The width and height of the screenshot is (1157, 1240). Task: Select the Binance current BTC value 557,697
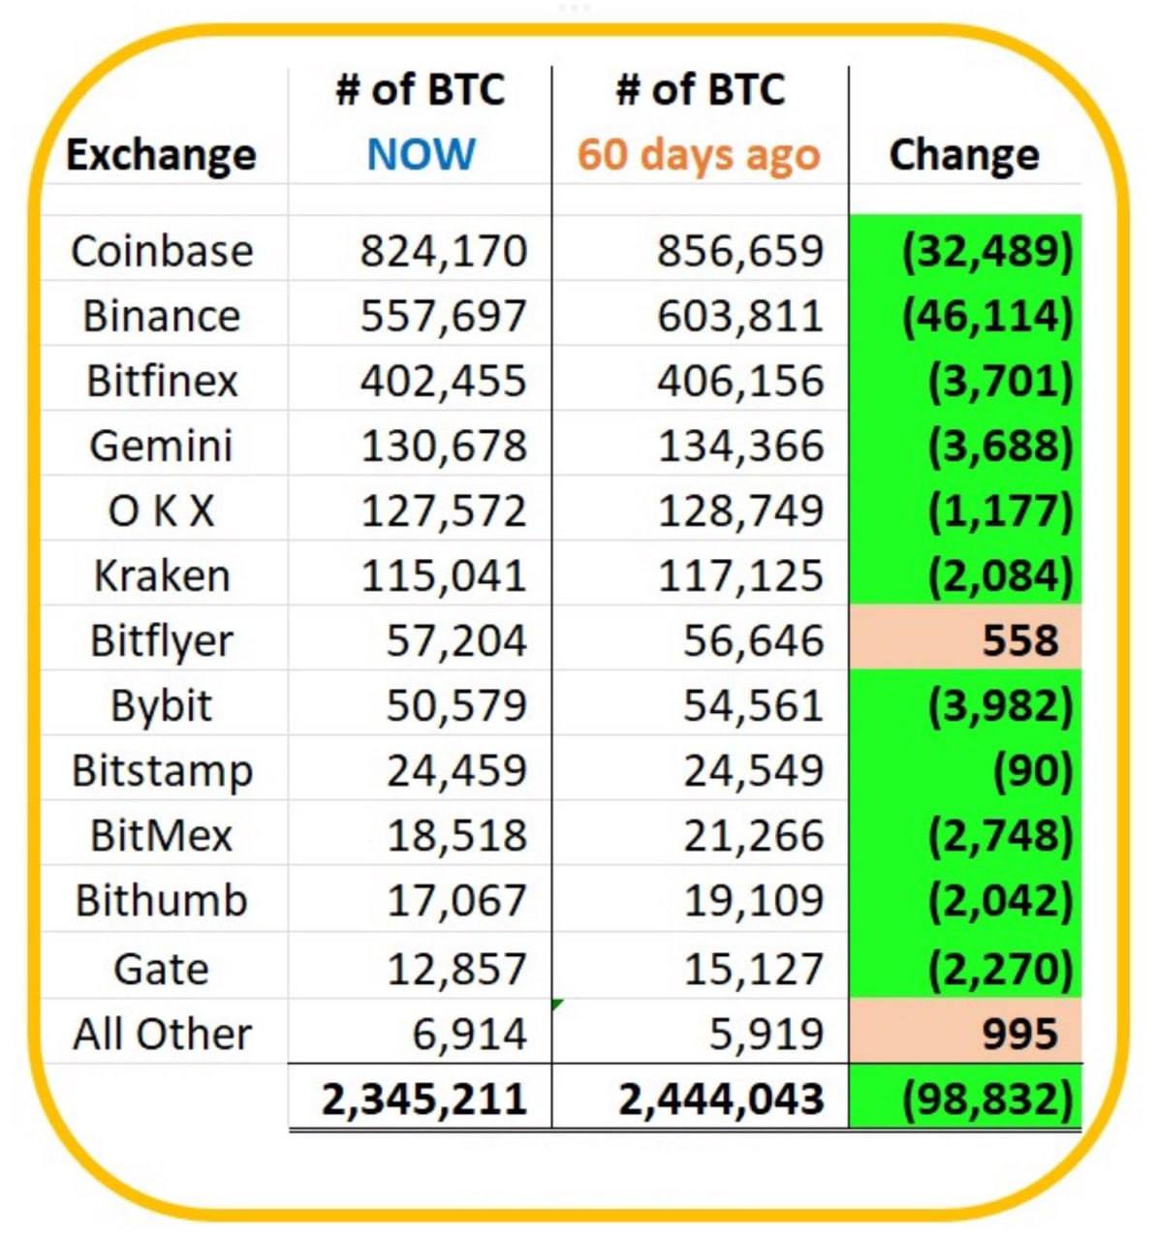444,316
